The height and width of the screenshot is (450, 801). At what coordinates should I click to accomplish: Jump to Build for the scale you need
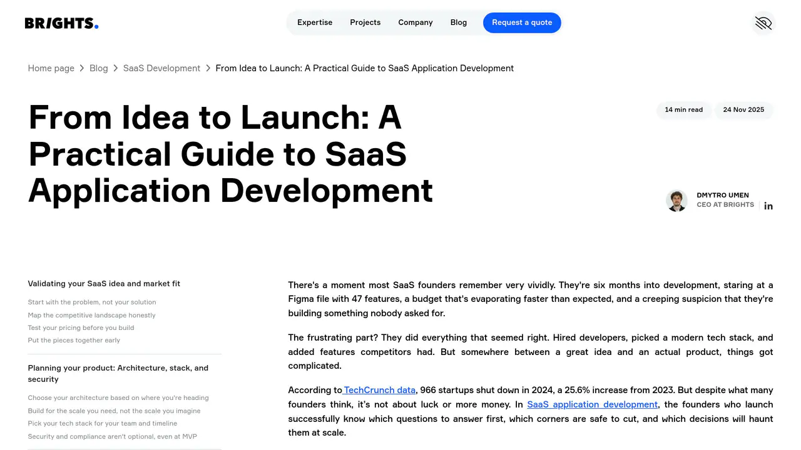tap(115, 411)
